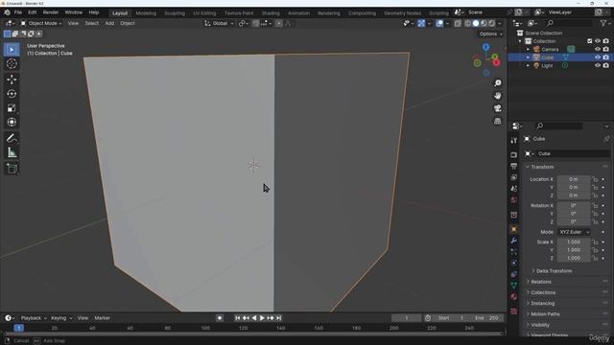The height and width of the screenshot is (345, 614).
Task: Select the Cursor tool
Action: pos(12,64)
